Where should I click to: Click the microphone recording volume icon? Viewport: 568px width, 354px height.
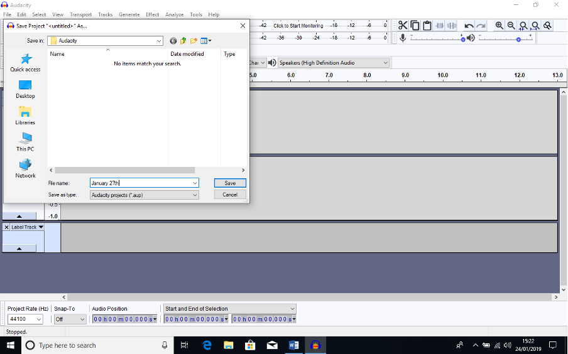[x=403, y=38]
